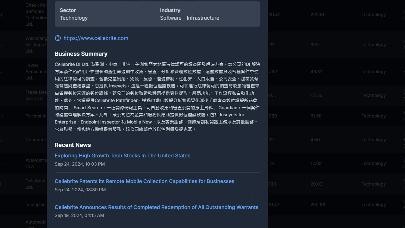405x228 pixels.
Task: Select 'Software - Infrastructure' industry value
Action: (x=190, y=18)
